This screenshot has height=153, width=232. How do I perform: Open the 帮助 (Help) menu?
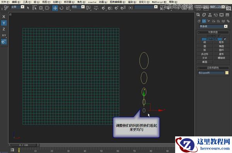pyautogui.click(x=173, y=2)
